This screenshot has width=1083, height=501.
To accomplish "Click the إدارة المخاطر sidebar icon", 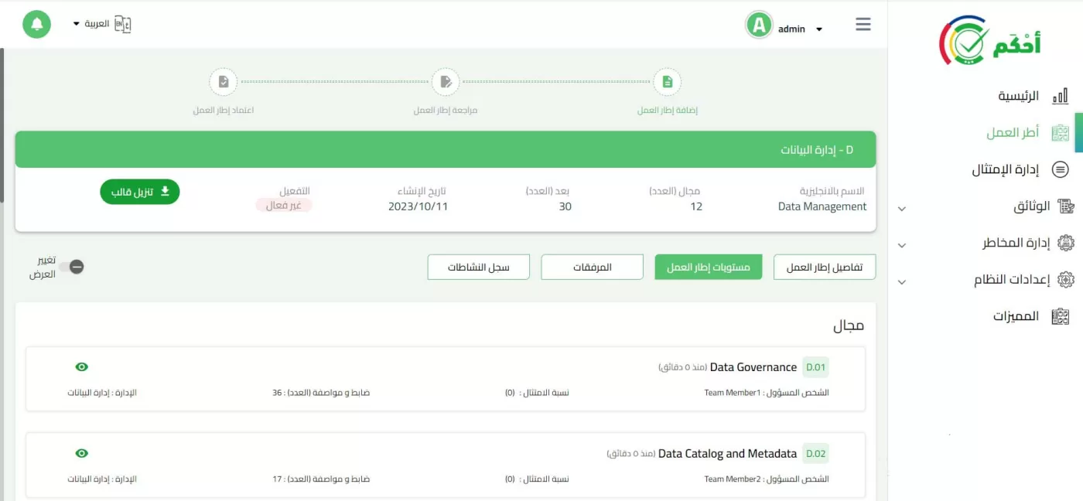I will point(1065,243).
